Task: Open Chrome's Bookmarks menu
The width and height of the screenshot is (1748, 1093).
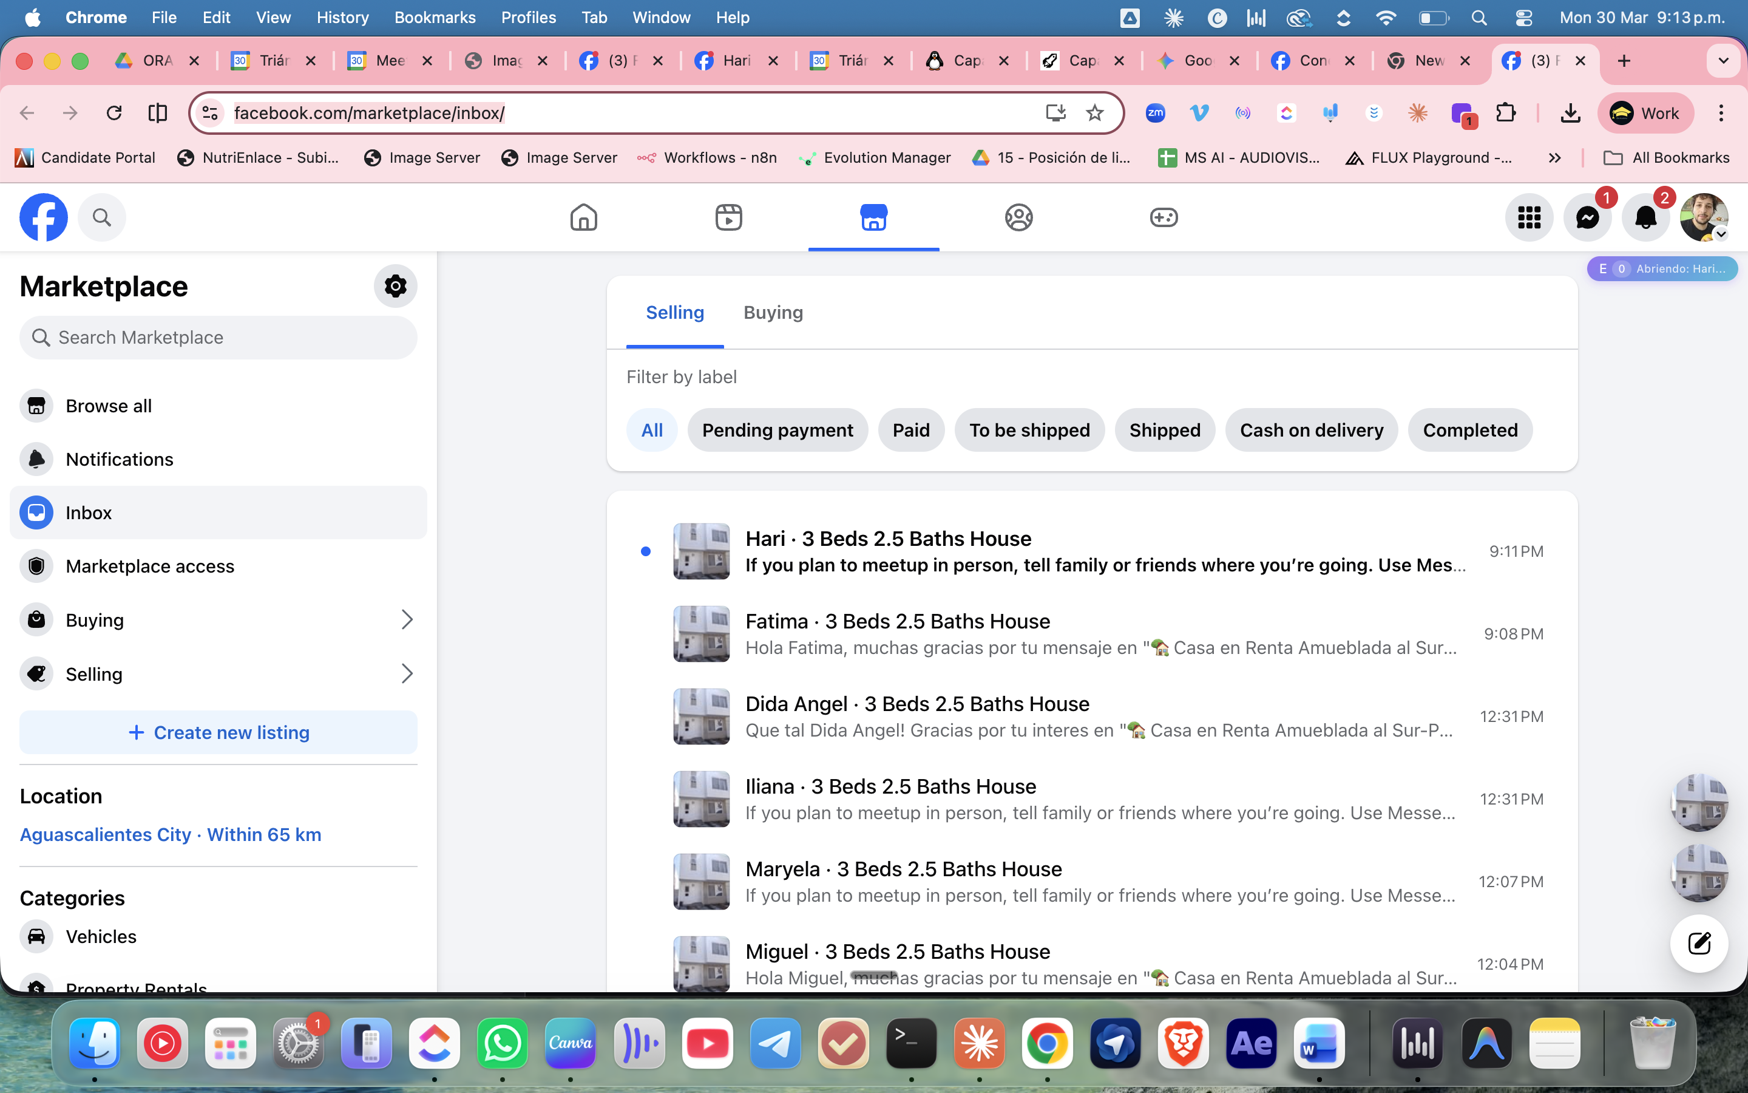Action: point(434,18)
